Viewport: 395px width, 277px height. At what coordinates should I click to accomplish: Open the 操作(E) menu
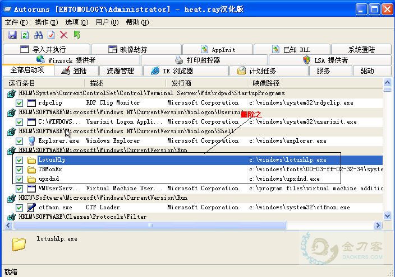pyautogui.click(x=47, y=22)
